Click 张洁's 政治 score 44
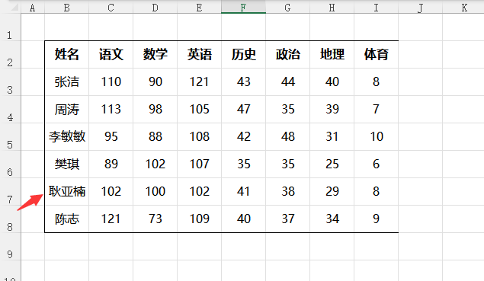Image resolution: width=484 pixels, height=281 pixels. click(287, 81)
